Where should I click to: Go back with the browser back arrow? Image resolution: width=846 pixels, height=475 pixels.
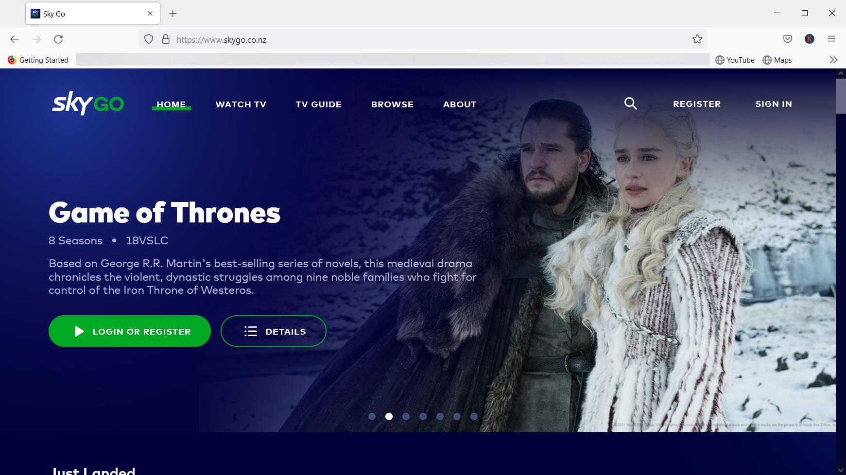[15, 39]
